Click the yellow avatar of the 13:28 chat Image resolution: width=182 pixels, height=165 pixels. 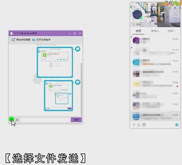(136, 84)
